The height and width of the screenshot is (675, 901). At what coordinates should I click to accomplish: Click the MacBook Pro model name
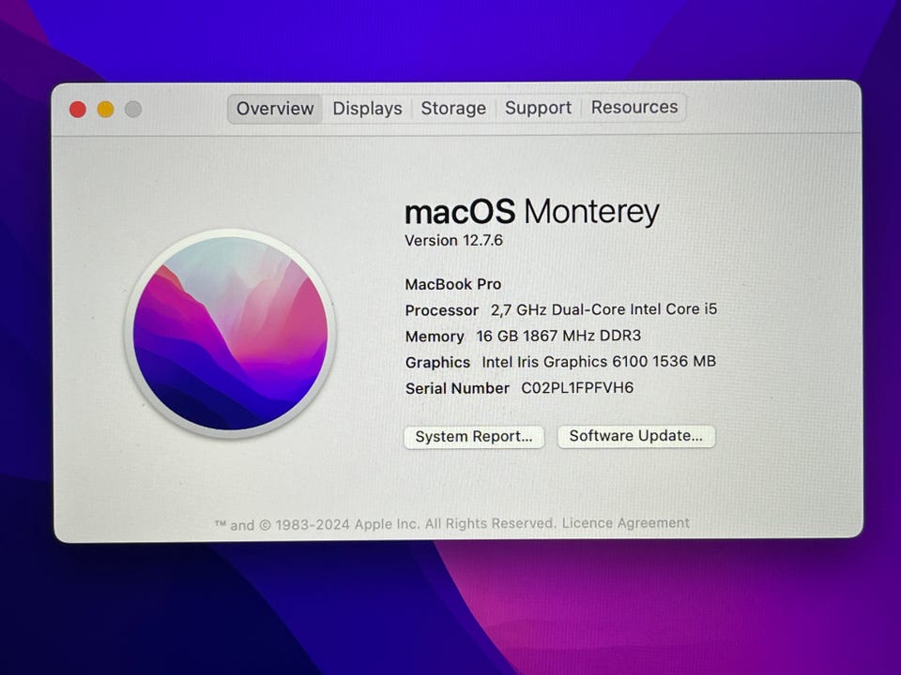coord(452,284)
